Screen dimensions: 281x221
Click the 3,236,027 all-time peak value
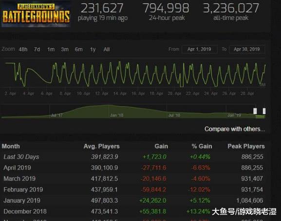tap(231, 8)
